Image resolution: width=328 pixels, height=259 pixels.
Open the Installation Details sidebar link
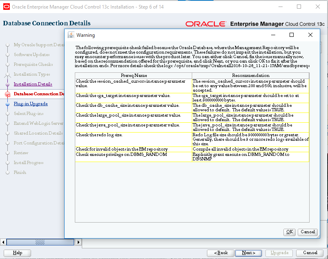coord(33,84)
